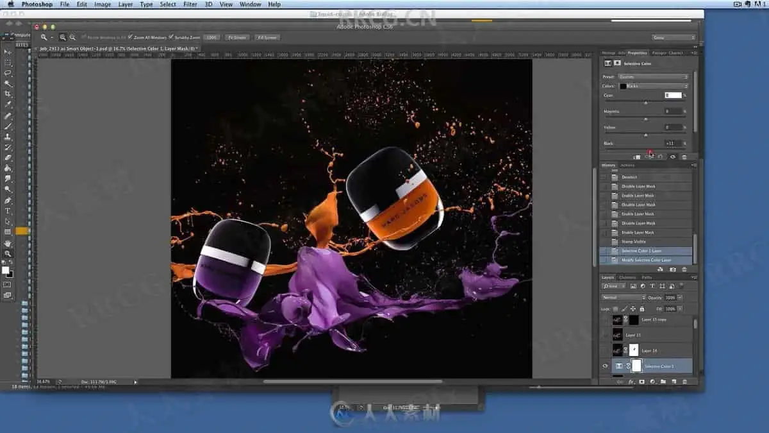This screenshot has width=769, height=433.
Task: Switch to the Actions tab
Action: click(627, 165)
